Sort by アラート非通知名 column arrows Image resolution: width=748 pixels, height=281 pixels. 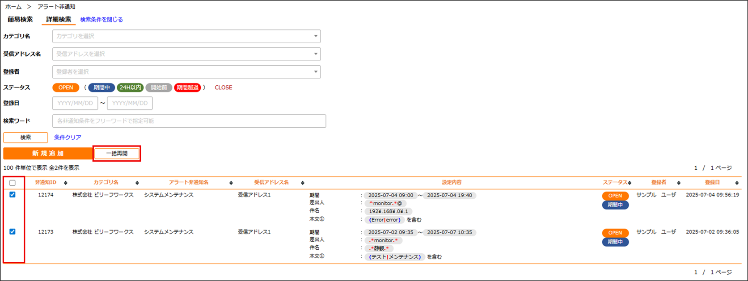click(x=231, y=183)
